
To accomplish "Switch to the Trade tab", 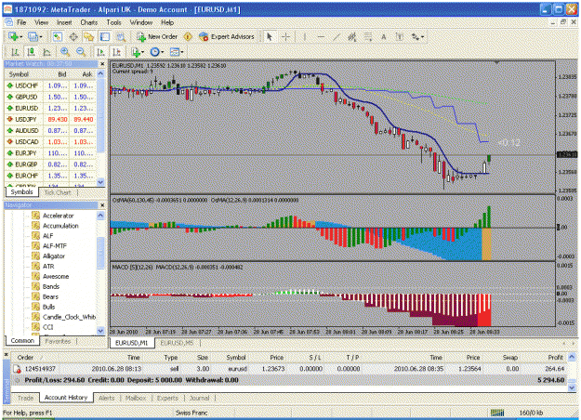I will pyautogui.click(x=25, y=398).
